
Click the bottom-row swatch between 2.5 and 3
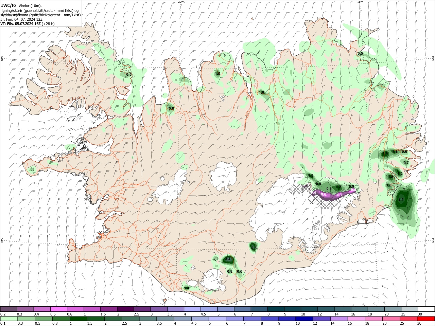[x=130, y=319]
